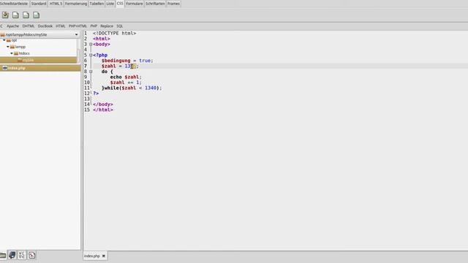Click the <!DOCTYPE html> line
468x263 pixels.
tap(115, 33)
